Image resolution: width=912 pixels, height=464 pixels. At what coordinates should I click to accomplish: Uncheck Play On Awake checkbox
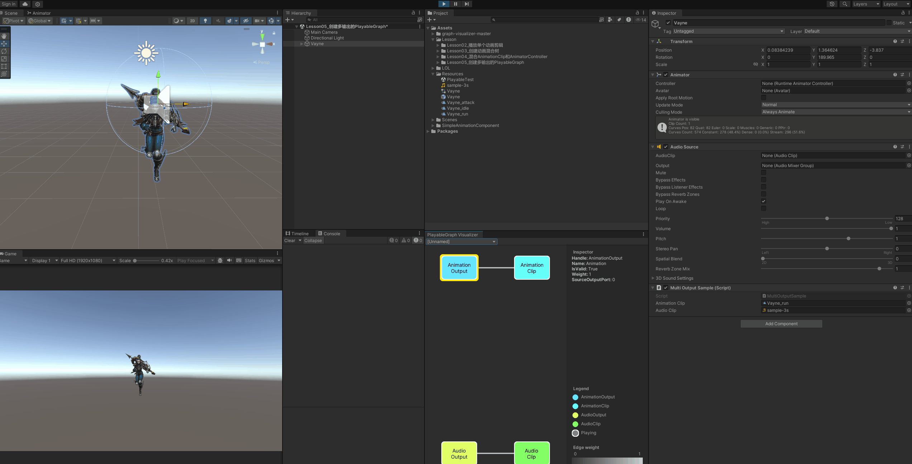[x=764, y=201]
